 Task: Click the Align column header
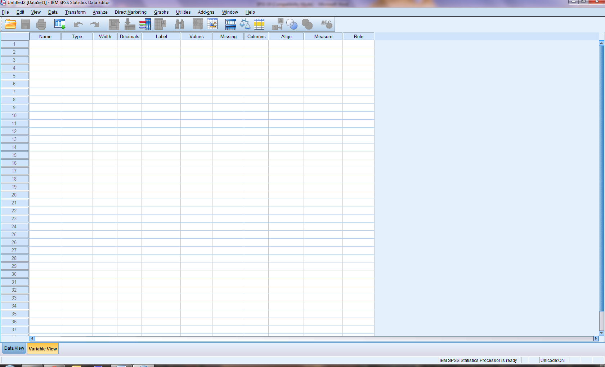[286, 36]
